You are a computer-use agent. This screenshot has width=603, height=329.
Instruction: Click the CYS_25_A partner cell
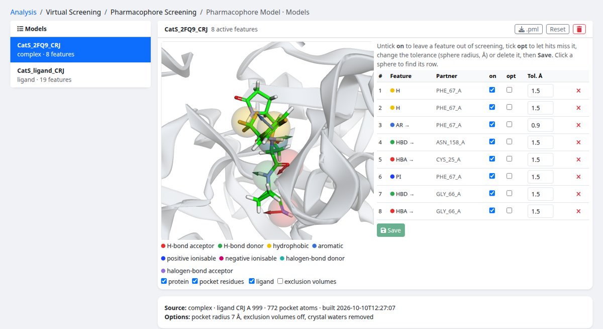click(x=448, y=159)
